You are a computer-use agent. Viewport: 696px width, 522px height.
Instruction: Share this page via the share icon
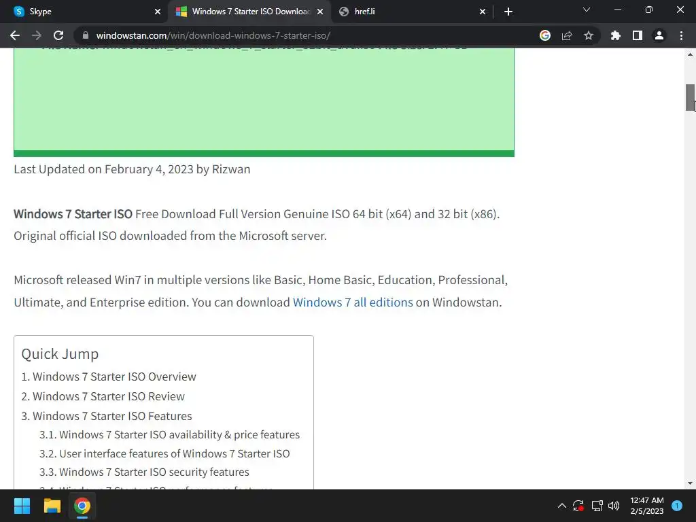click(567, 35)
